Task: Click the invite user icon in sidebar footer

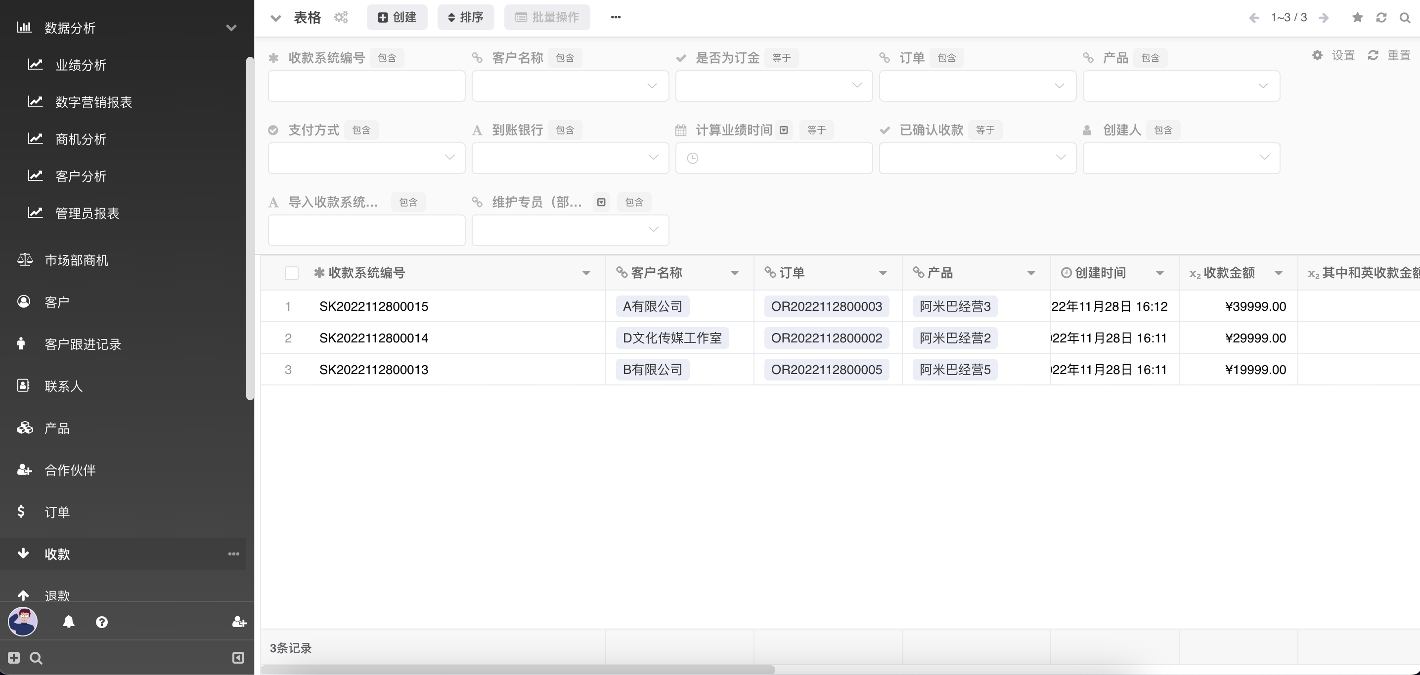Action: 239,622
